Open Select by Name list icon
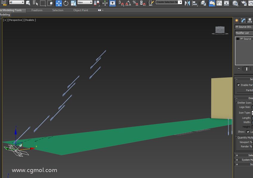The image size is (253, 178). (x=35, y=3)
